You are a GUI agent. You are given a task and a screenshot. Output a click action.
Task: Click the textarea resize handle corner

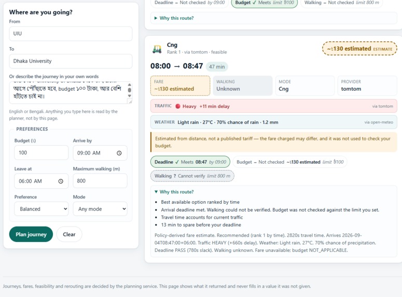point(130,102)
